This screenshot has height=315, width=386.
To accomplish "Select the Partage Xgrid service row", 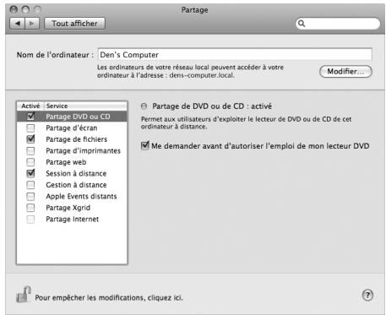I will coord(72,208).
